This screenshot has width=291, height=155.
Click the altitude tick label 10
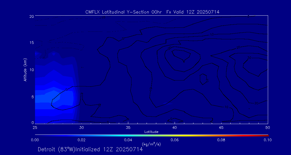pyautogui.click(x=32, y=69)
